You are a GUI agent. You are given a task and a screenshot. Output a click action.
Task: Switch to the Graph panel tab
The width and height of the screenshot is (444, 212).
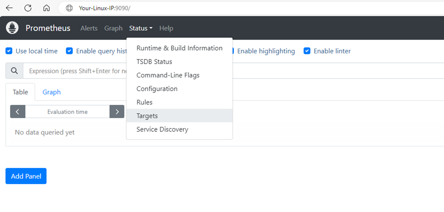51,92
